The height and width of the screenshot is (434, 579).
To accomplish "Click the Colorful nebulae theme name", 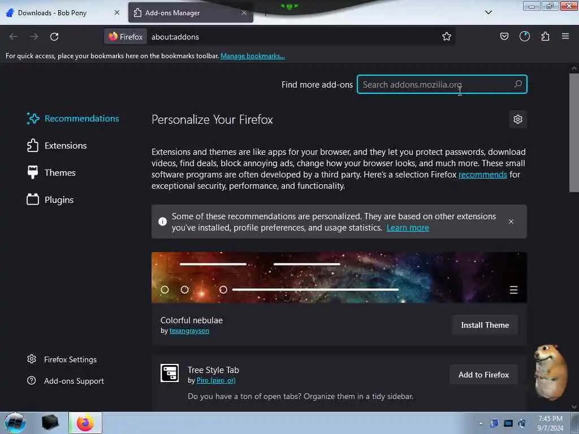I will 191,320.
